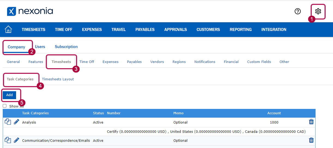Go to the home icon
This screenshot has width=333, height=148.
(x=8, y=29)
